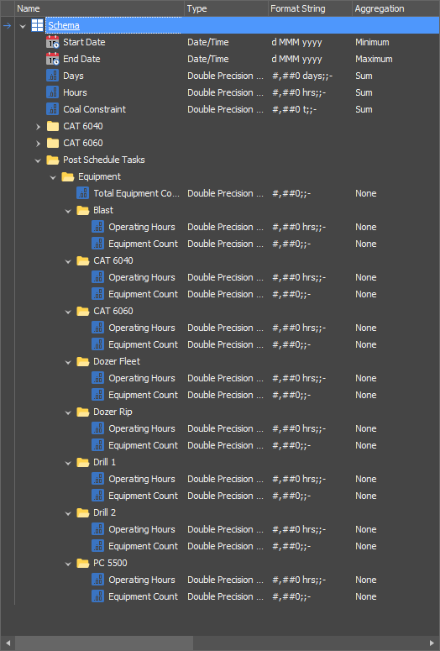440x651 pixels.
Task: Collapse the Post Schedule Tasks folder
Action: click(38, 160)
